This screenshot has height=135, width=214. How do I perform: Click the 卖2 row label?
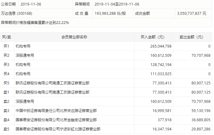point(6,102)
